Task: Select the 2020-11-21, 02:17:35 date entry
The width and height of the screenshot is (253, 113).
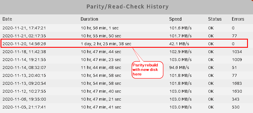Action: (x=24, y=36)
